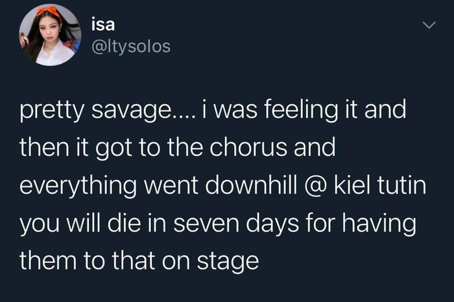Screen dimensions: 454x302
Task: Open the tweet options chevron menu
Action: [428, 26]
